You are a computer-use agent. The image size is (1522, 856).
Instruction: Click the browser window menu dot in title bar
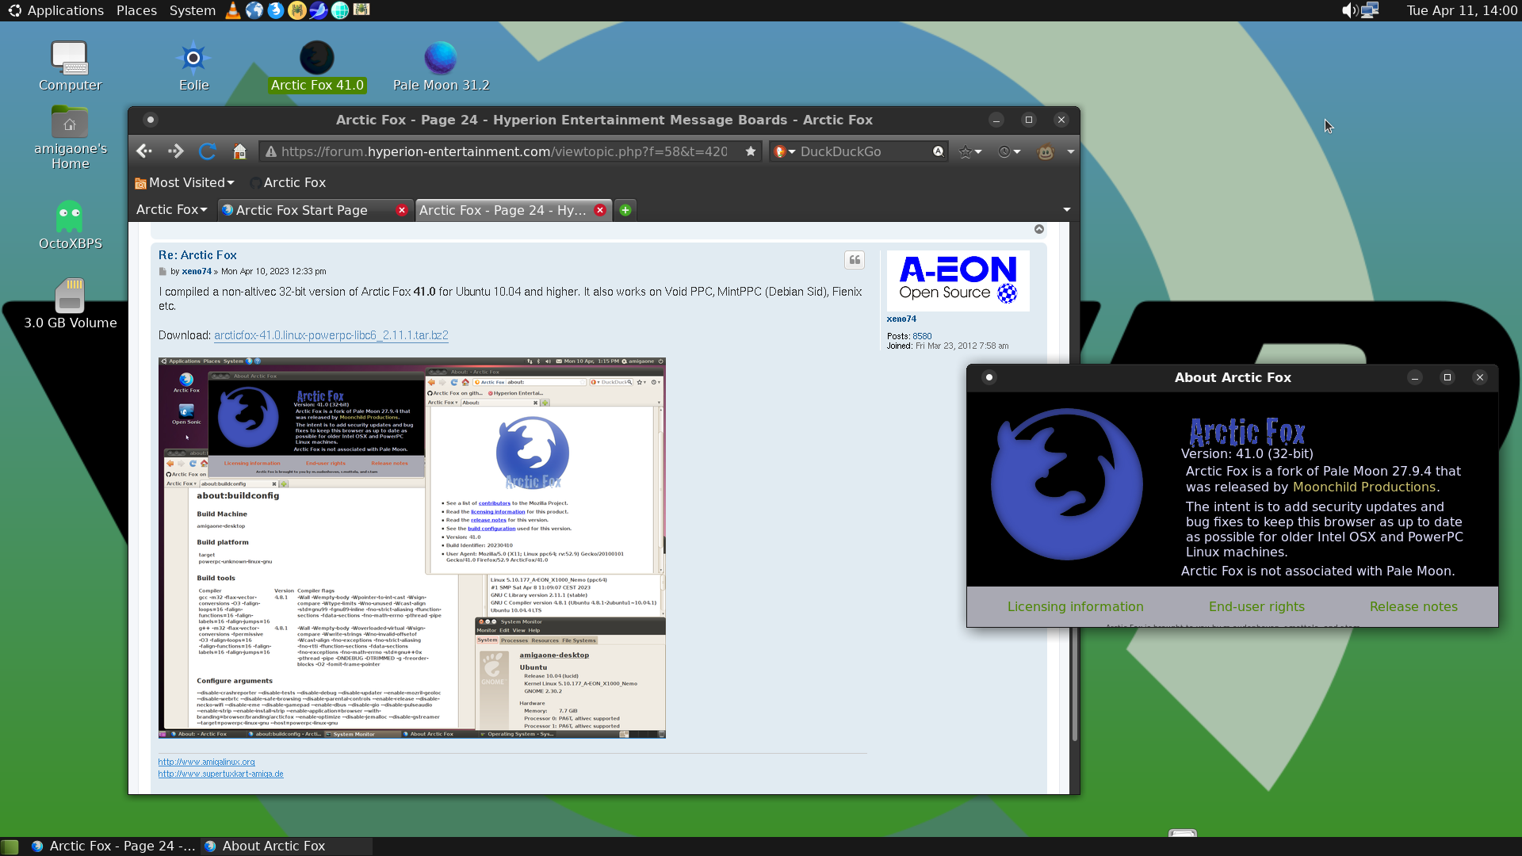point(150,120)
